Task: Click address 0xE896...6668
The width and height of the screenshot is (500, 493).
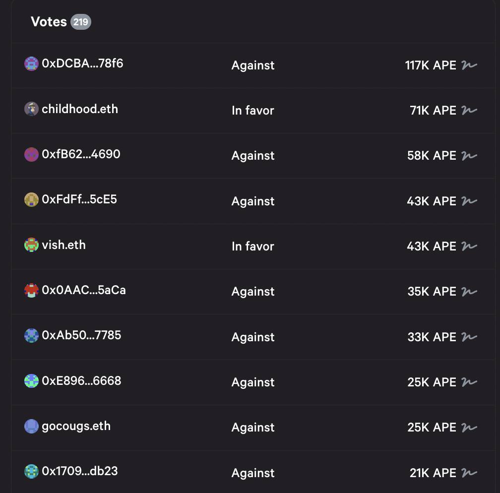Action: point(81,381)
